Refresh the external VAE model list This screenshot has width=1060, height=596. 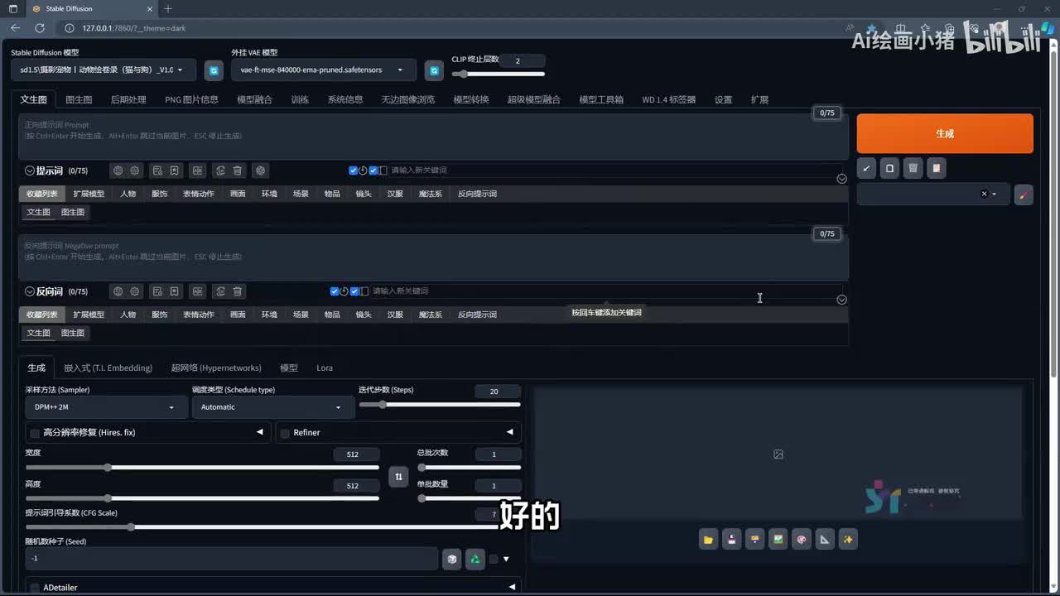[x=434, y=70]
